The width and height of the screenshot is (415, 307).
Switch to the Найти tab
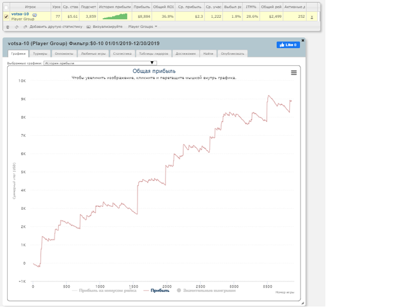coord(208,53)
